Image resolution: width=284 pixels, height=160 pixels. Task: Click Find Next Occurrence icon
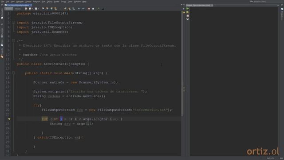pyautogui.click(x=51, y=9)
